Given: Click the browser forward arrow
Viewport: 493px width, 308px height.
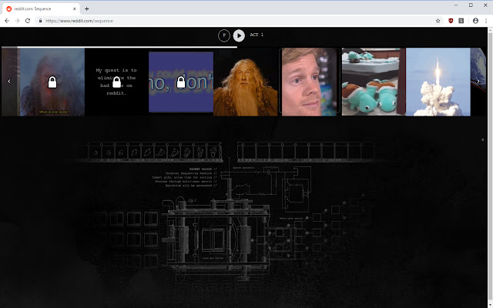Looking at the screenshot, I should [17, 21].
